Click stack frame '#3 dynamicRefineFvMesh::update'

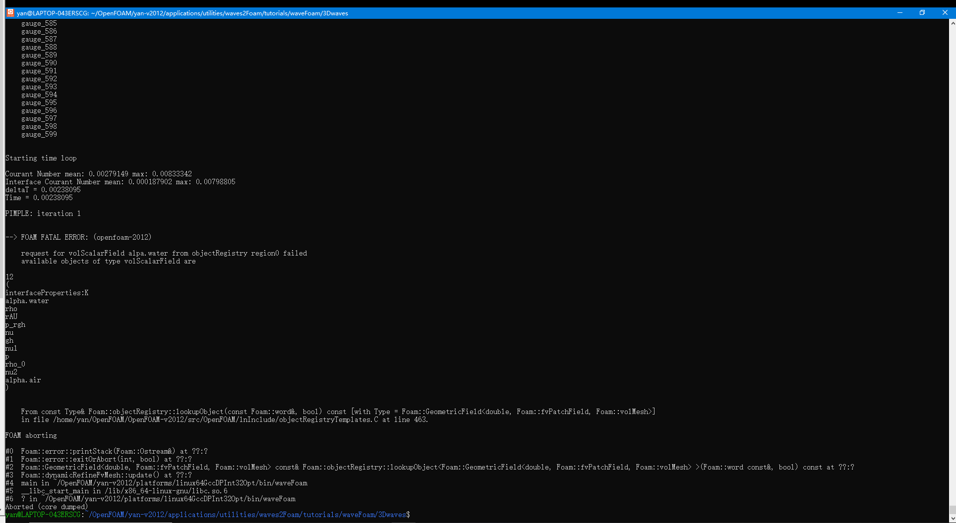click(x=99, y=475)
